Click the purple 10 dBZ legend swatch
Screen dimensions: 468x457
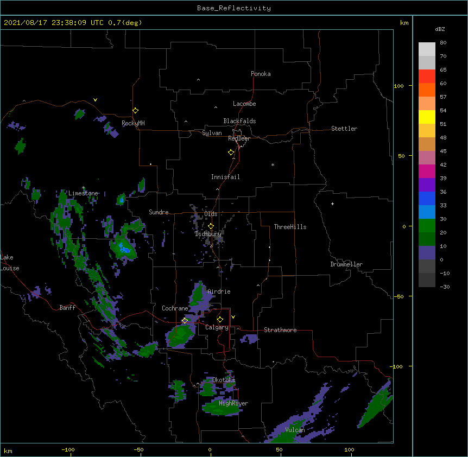(x=427, y=253)
